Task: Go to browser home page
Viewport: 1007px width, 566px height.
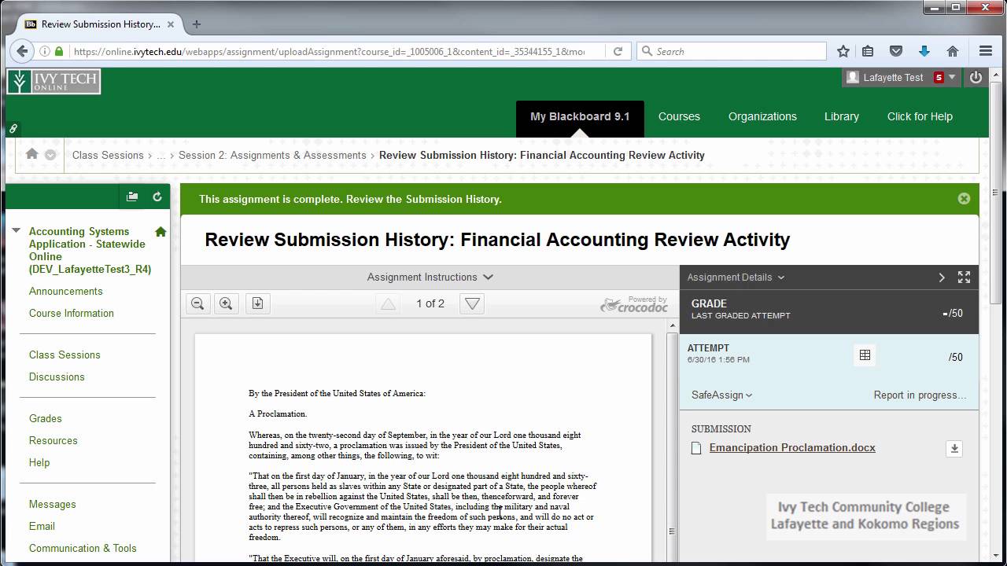Action: coord(953,51)
